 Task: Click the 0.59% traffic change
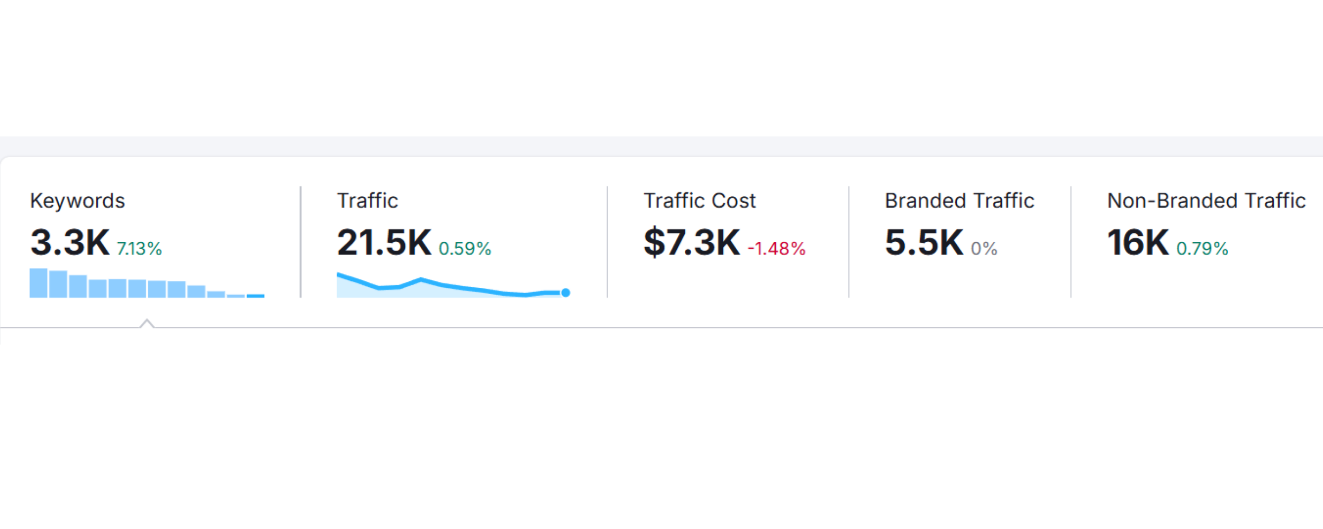[465, 249]
